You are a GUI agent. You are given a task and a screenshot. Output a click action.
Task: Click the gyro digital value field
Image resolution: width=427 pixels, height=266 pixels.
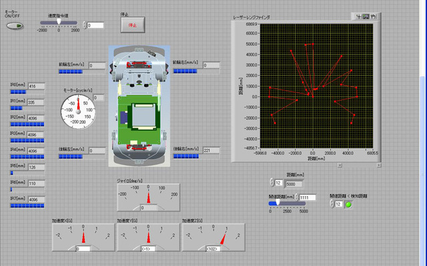click(x=149, y=208)
